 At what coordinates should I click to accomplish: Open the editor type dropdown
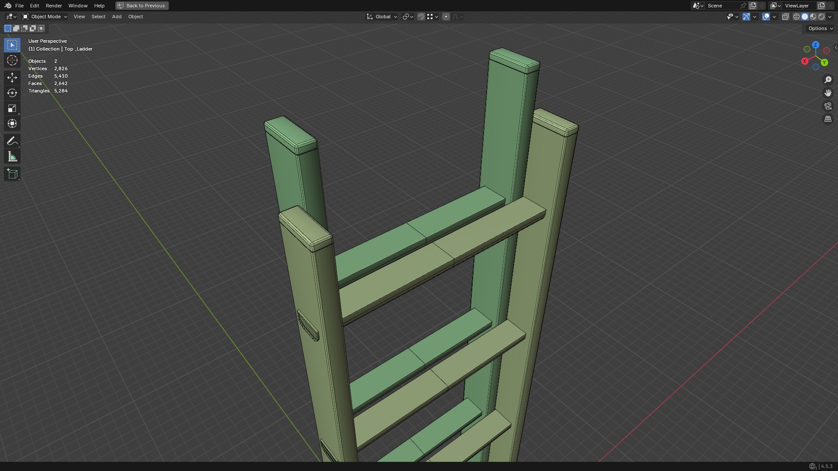tap(11, 17)
